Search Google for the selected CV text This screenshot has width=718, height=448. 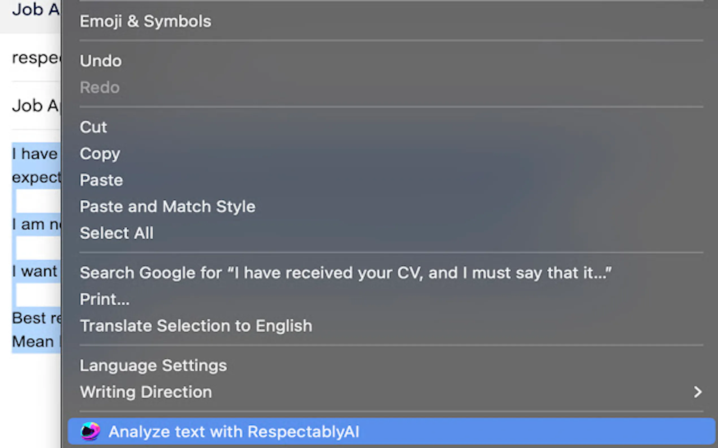pos(345,273)
